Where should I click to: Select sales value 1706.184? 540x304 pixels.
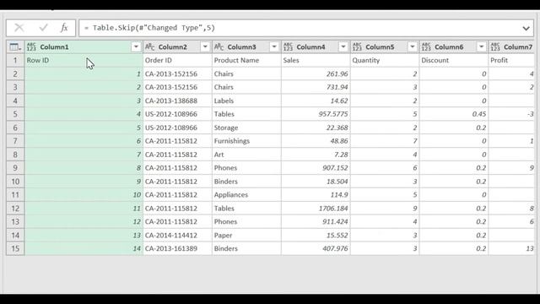pyautogui.click(x=316, y=209)
